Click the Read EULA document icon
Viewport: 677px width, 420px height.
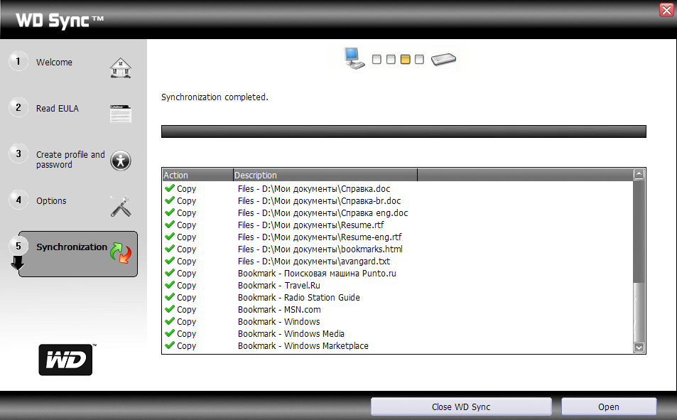121,114
